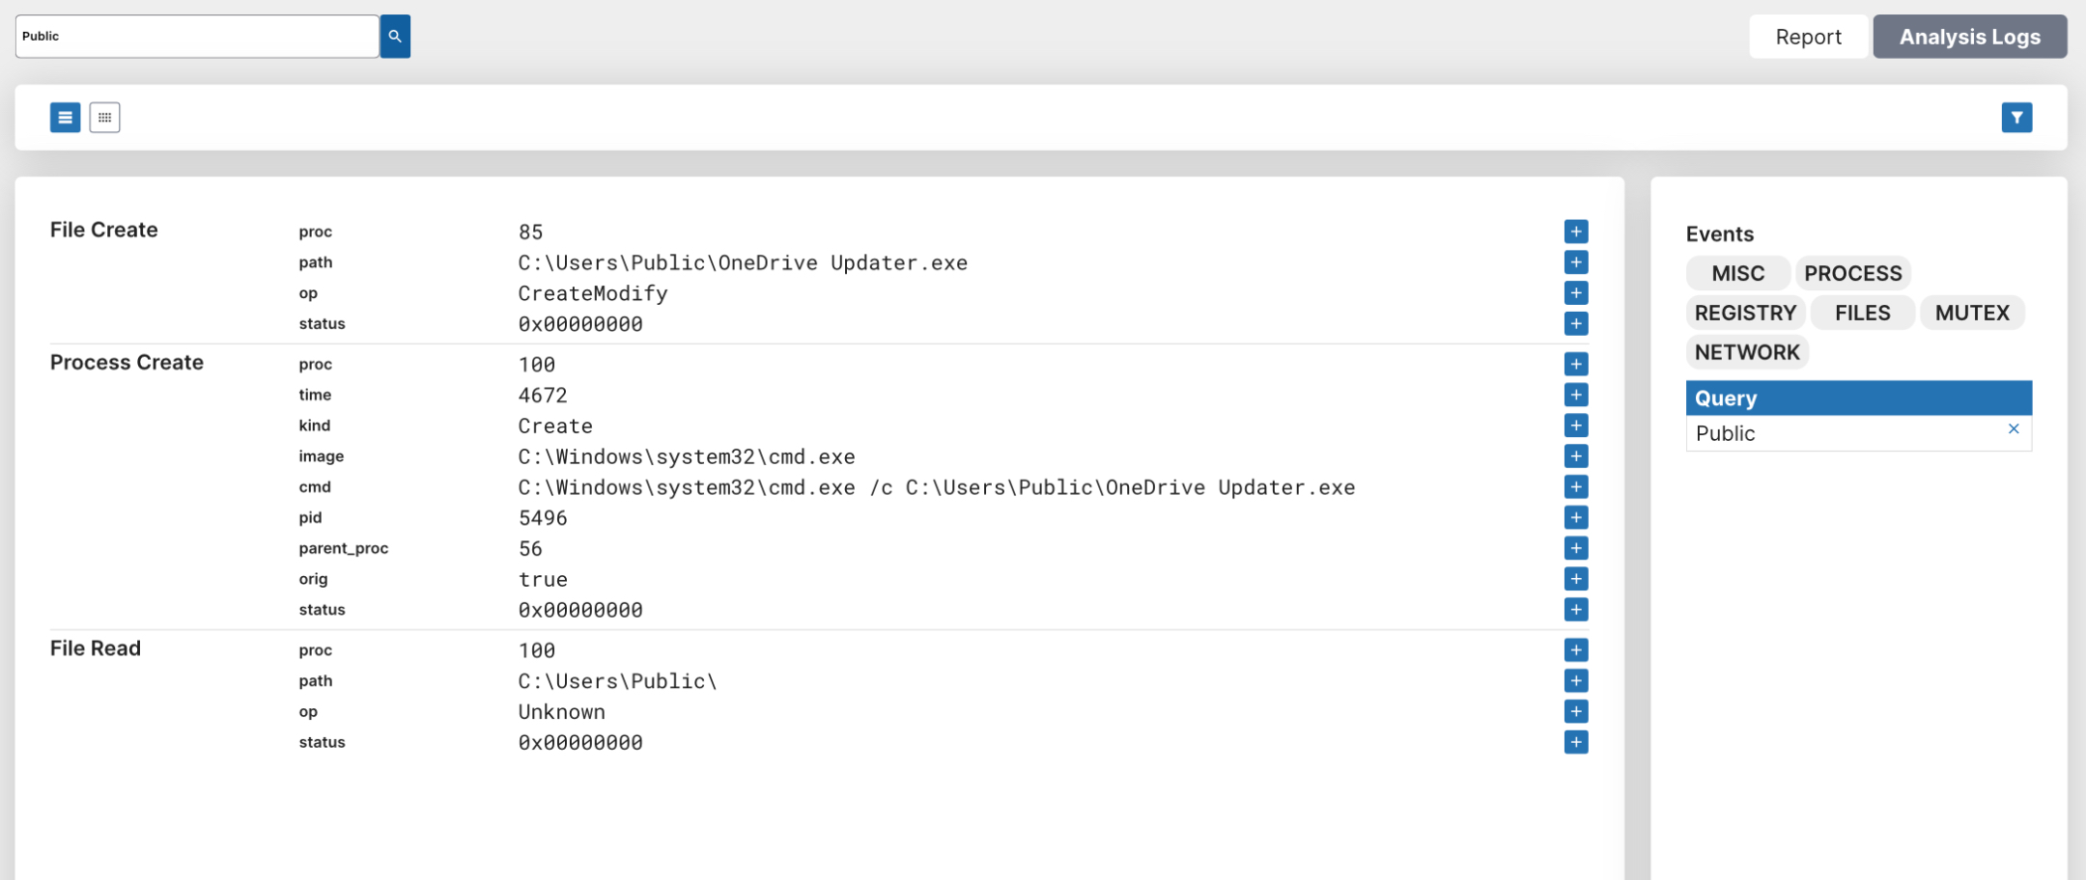Image resolution: width=2086 pixels, height=880 pixels.
Task: Switch to list view layout icon
Action: pos(65,118)
